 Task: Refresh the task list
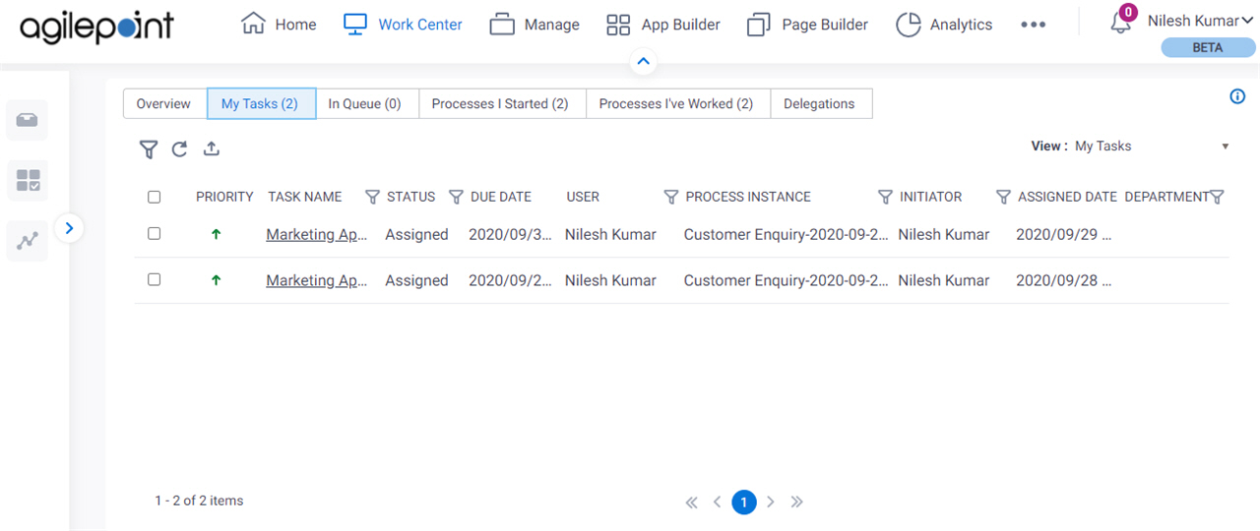pos(179,149)
